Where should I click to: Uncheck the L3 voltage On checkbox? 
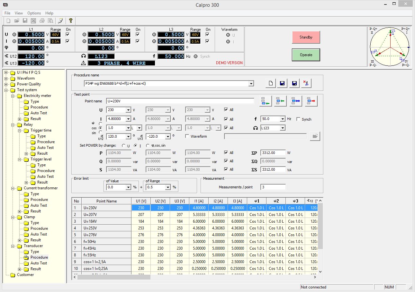[x=208, y=34]
